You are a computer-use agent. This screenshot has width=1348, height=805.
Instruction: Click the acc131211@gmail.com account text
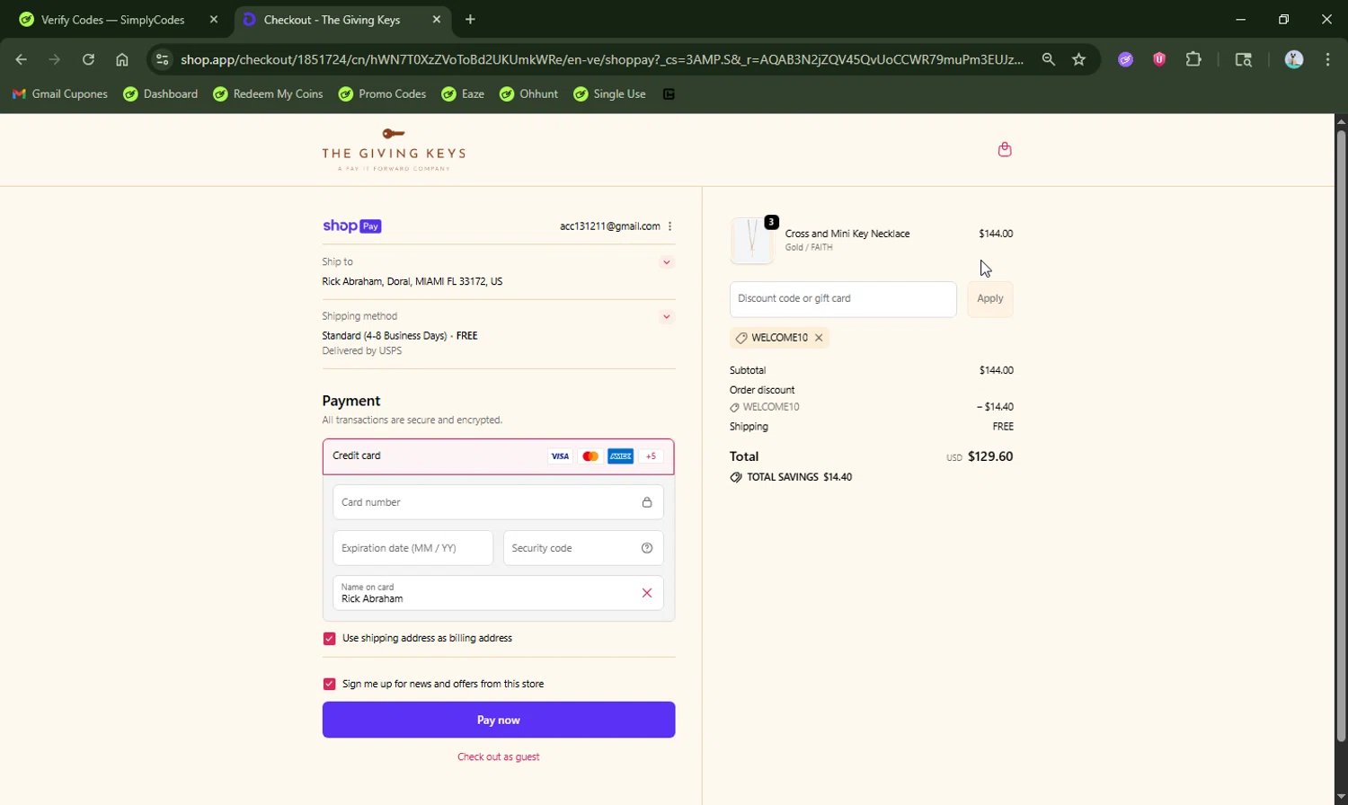click(610, 226)
